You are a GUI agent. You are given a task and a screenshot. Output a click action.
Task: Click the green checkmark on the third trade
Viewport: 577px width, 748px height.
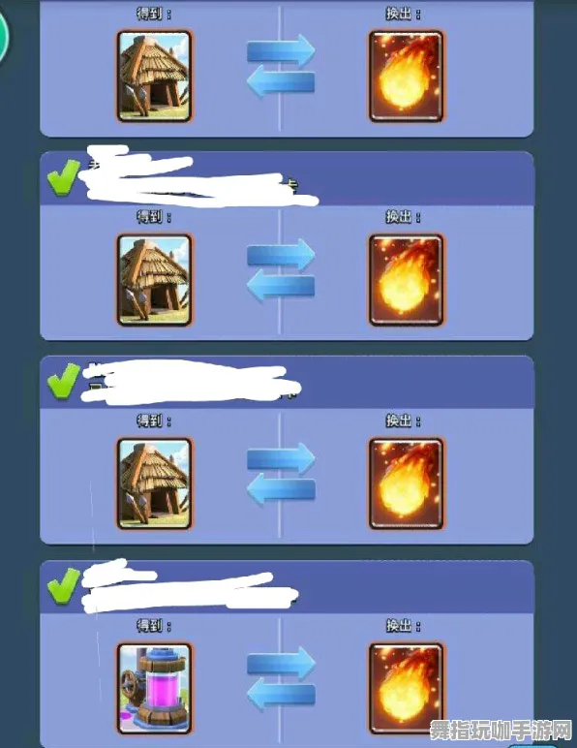pyautogui.click(x=63, y=380)
